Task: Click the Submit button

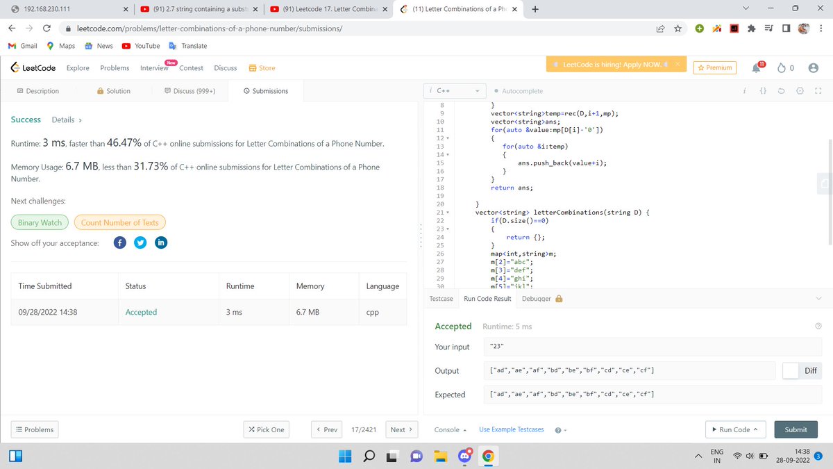Action: (796, 429)
